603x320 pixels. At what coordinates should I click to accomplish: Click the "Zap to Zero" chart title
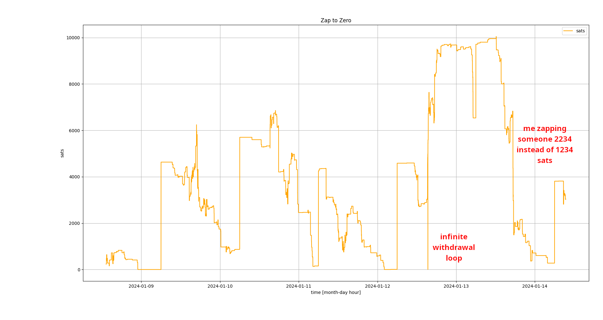tap(335, 20)
